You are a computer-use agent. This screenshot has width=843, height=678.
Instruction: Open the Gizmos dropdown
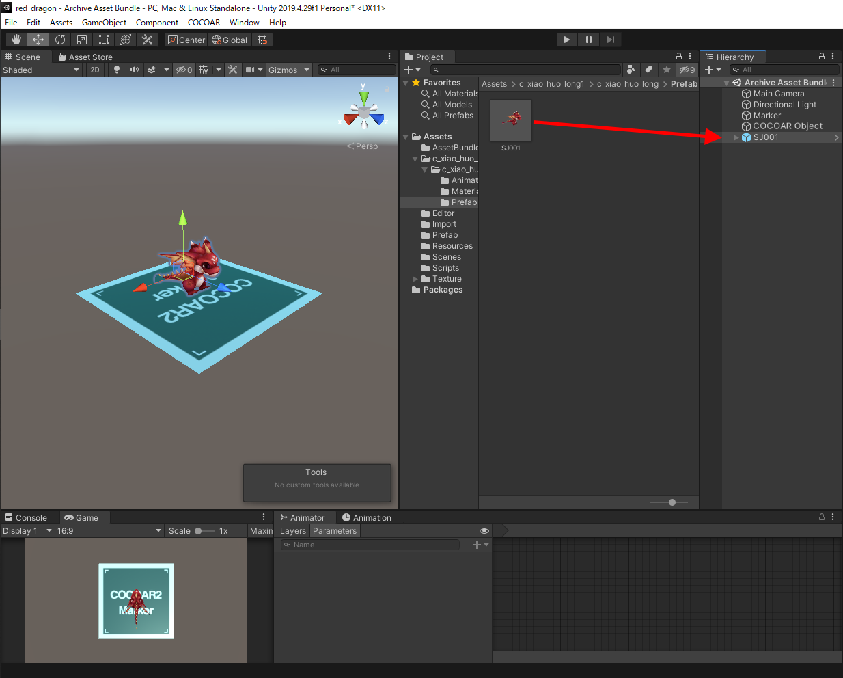click(x=288, y=70)
